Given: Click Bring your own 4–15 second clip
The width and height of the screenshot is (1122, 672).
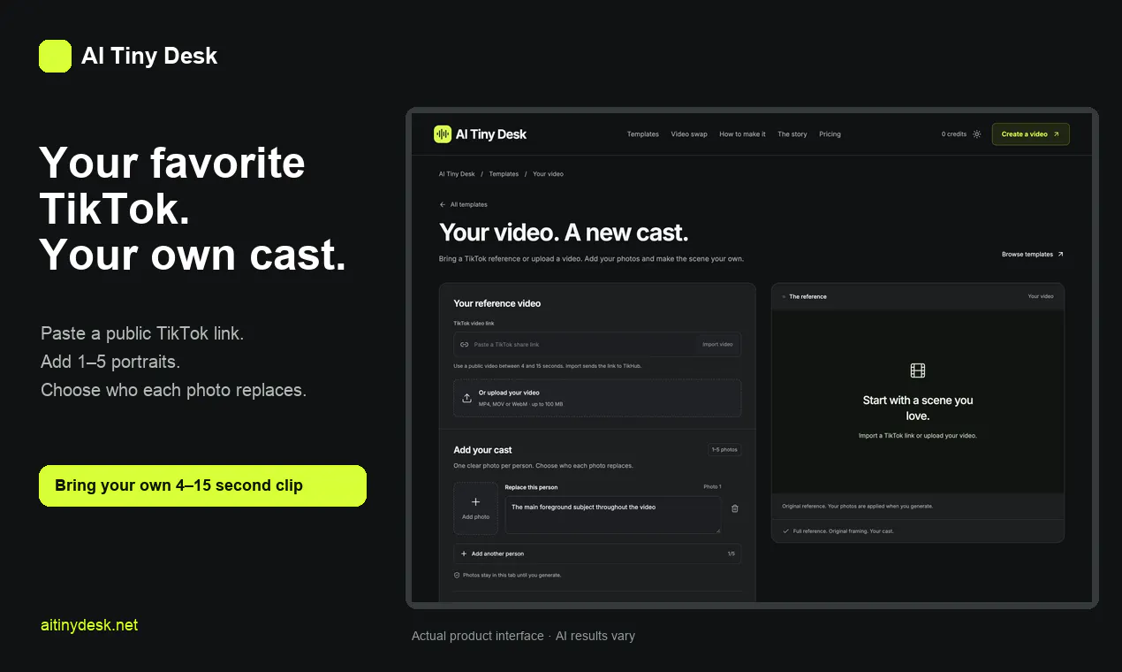Looking at the screenshot, I should coord(202,485).
